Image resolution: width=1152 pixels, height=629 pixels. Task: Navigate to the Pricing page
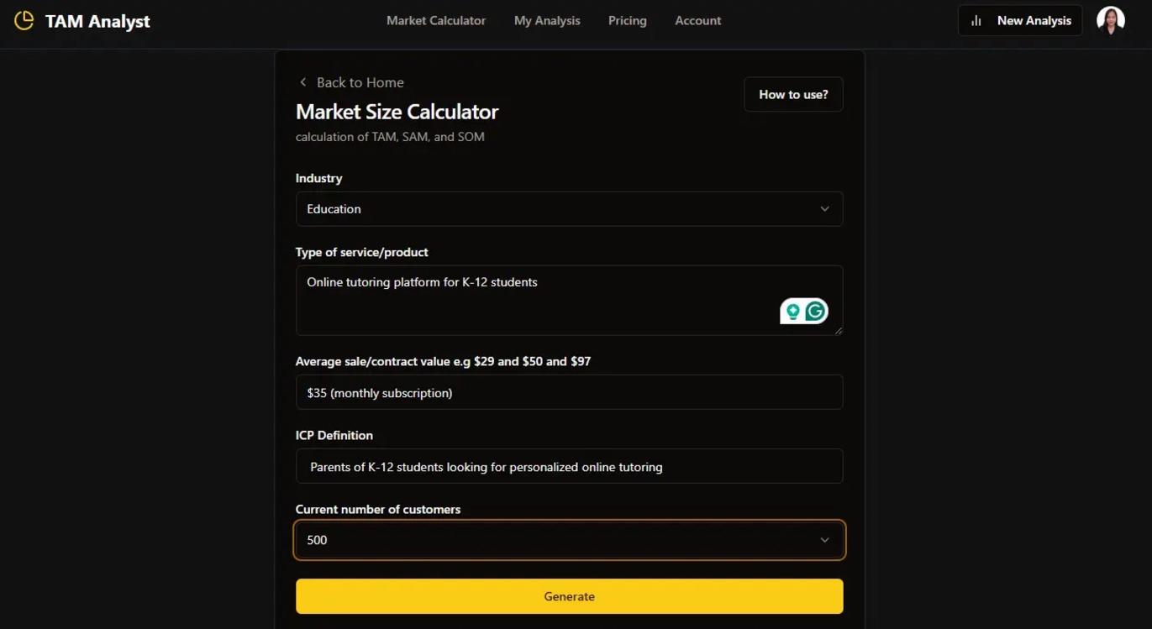tap(627, 21)
